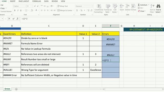Select cell 'Formula Name Error'

pyautogui.click(x=49, y=43)
